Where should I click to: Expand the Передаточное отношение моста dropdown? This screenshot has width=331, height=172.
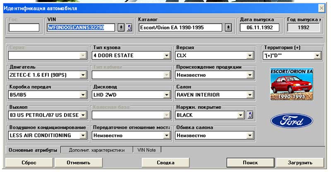tap(167, 135)
